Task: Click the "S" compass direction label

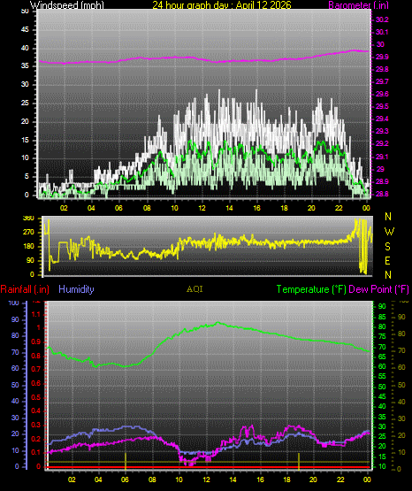Action: 387,247
